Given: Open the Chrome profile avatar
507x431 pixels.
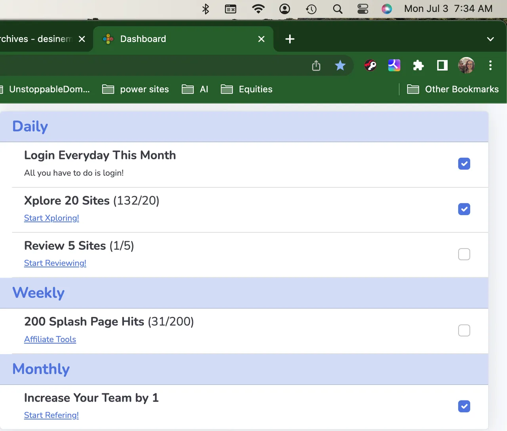Looking at the screenshot, I should [x=466, y=65].
